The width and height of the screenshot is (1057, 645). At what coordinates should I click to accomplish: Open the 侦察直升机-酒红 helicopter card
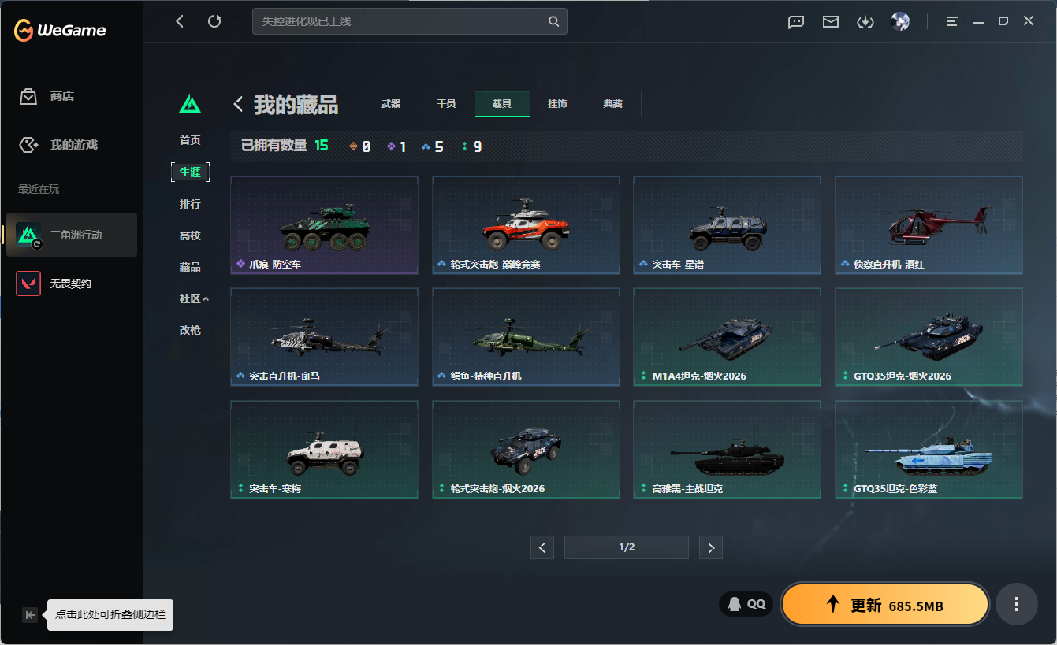point(929,225)
